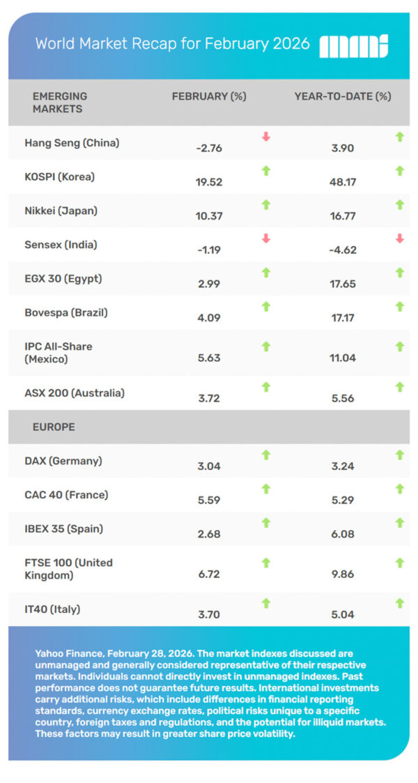Click the MMI logo in header

click(x=353, y=45)
